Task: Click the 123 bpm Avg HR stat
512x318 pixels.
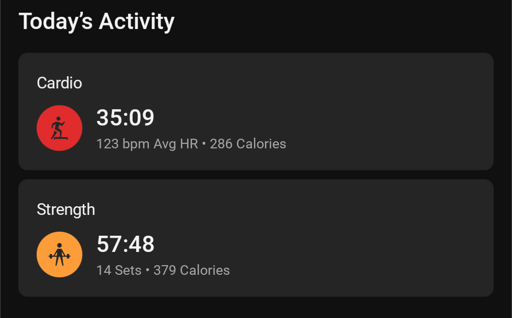Action: point(147,144)
